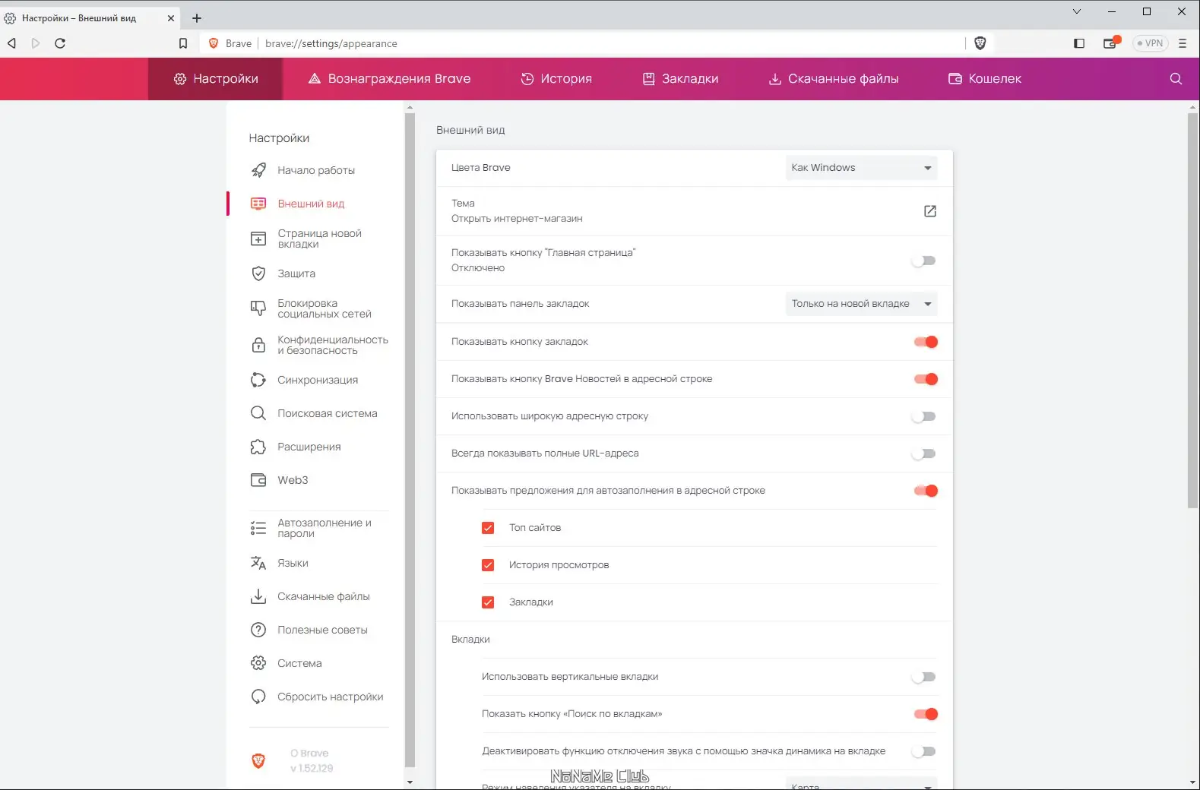Image resolution: width=1200 pixels, height=790 pixels.
Task: Open "Сбросить настройки" in the sidebar
Action: tap(330, 697)
